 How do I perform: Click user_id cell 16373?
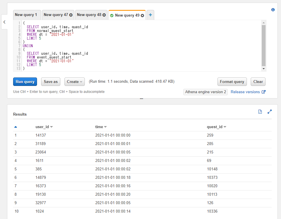[41, 186]
